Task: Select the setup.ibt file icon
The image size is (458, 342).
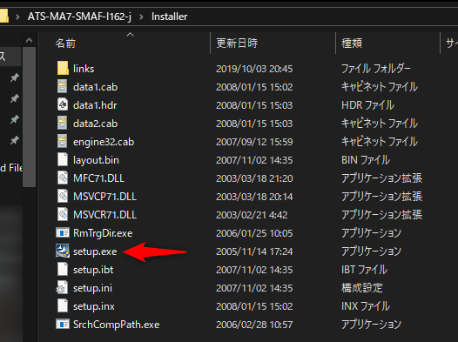Action: coord(63,270)
